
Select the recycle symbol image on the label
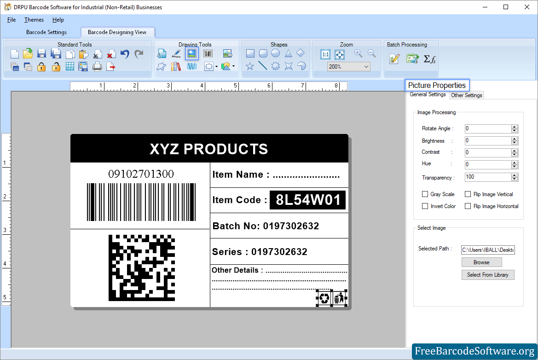coord(324,298)
